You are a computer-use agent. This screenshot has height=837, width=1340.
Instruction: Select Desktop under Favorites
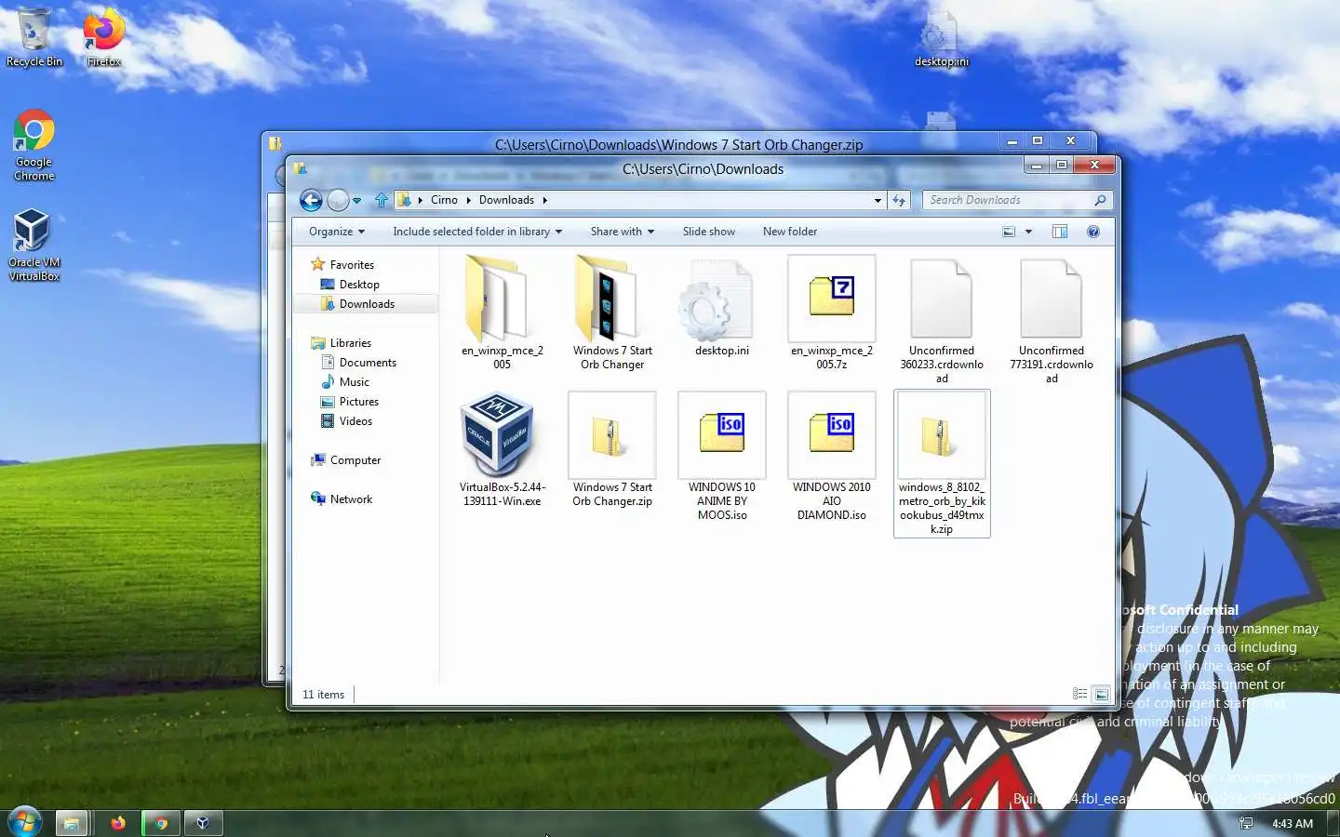tap(359, 285)
